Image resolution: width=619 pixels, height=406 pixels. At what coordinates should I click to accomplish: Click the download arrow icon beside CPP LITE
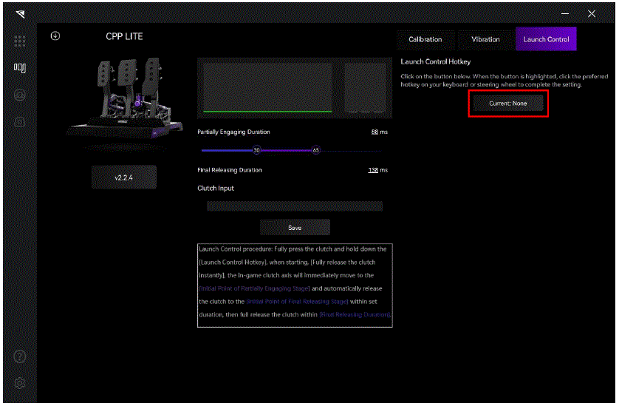[x=55, y=36]
